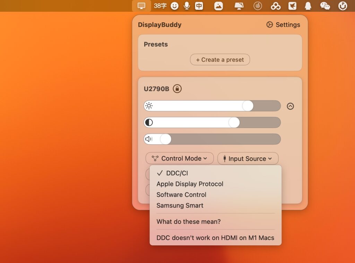
Task: Open WeChat from the menu bar
Action: (x=325, y=6)
